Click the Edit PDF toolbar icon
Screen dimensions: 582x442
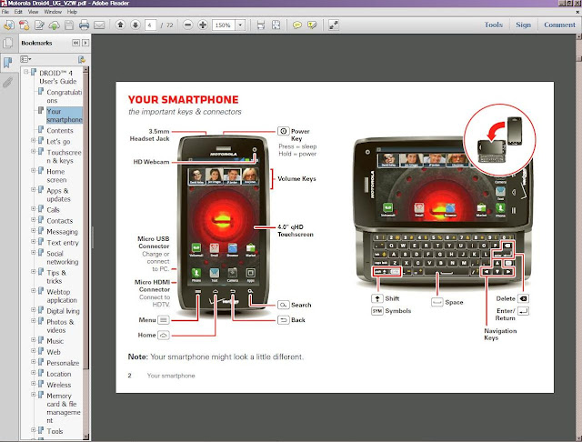pos(39,25)
